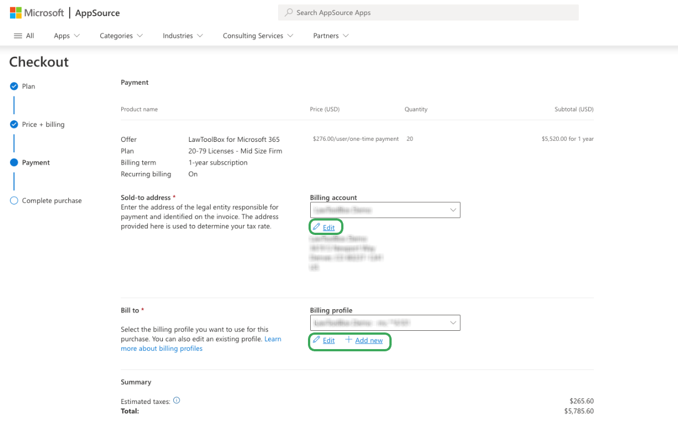Click the quantity value 20

point(409,139)
